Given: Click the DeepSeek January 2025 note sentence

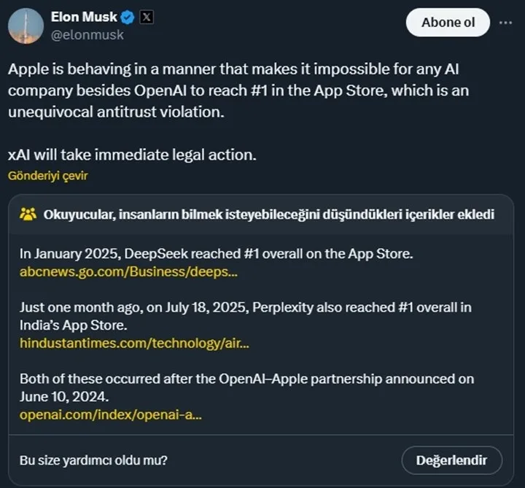Looking at the screenshot, I should tap(217, 254).
